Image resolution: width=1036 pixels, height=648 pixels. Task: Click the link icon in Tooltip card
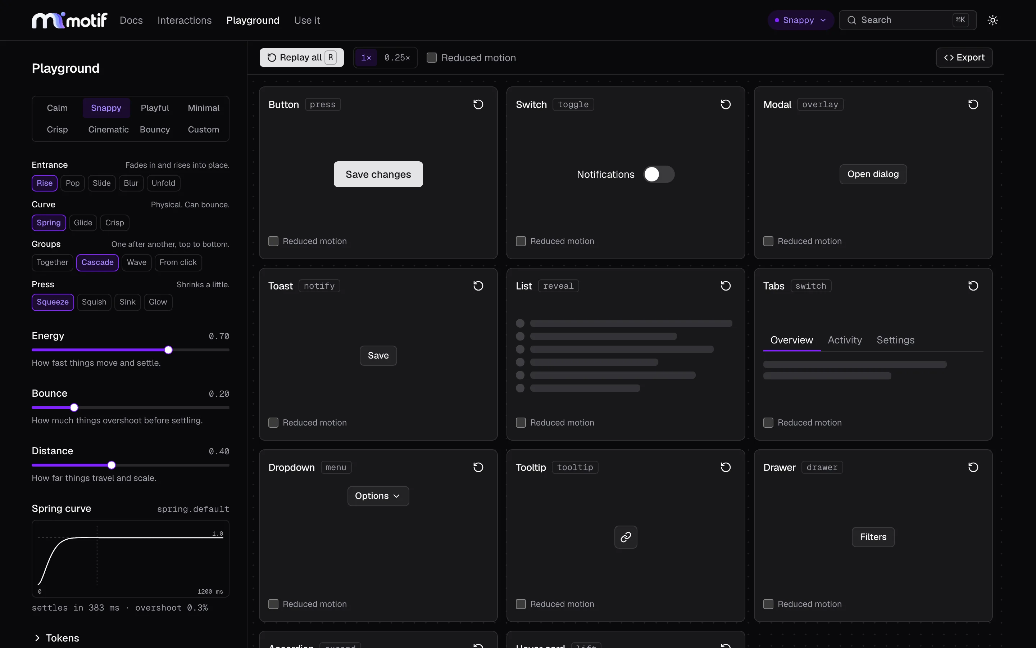pos(626,537)
